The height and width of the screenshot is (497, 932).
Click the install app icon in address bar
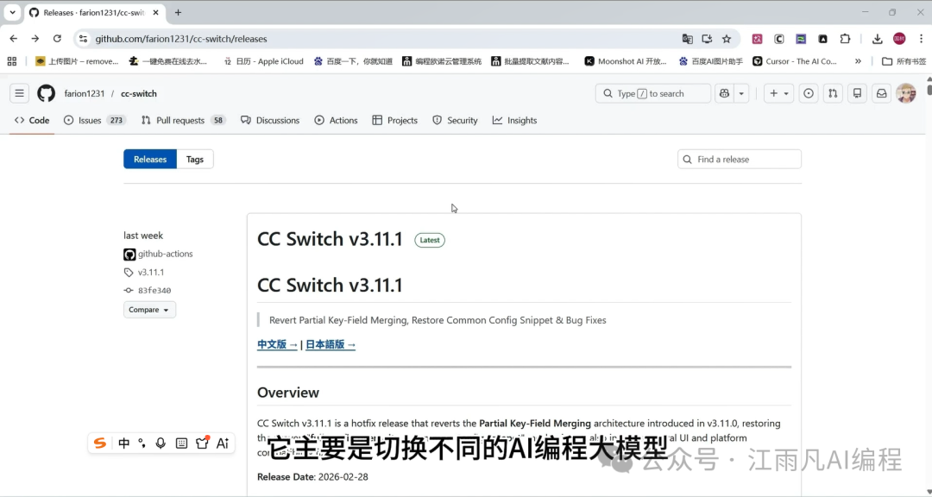tap(707, 39)
